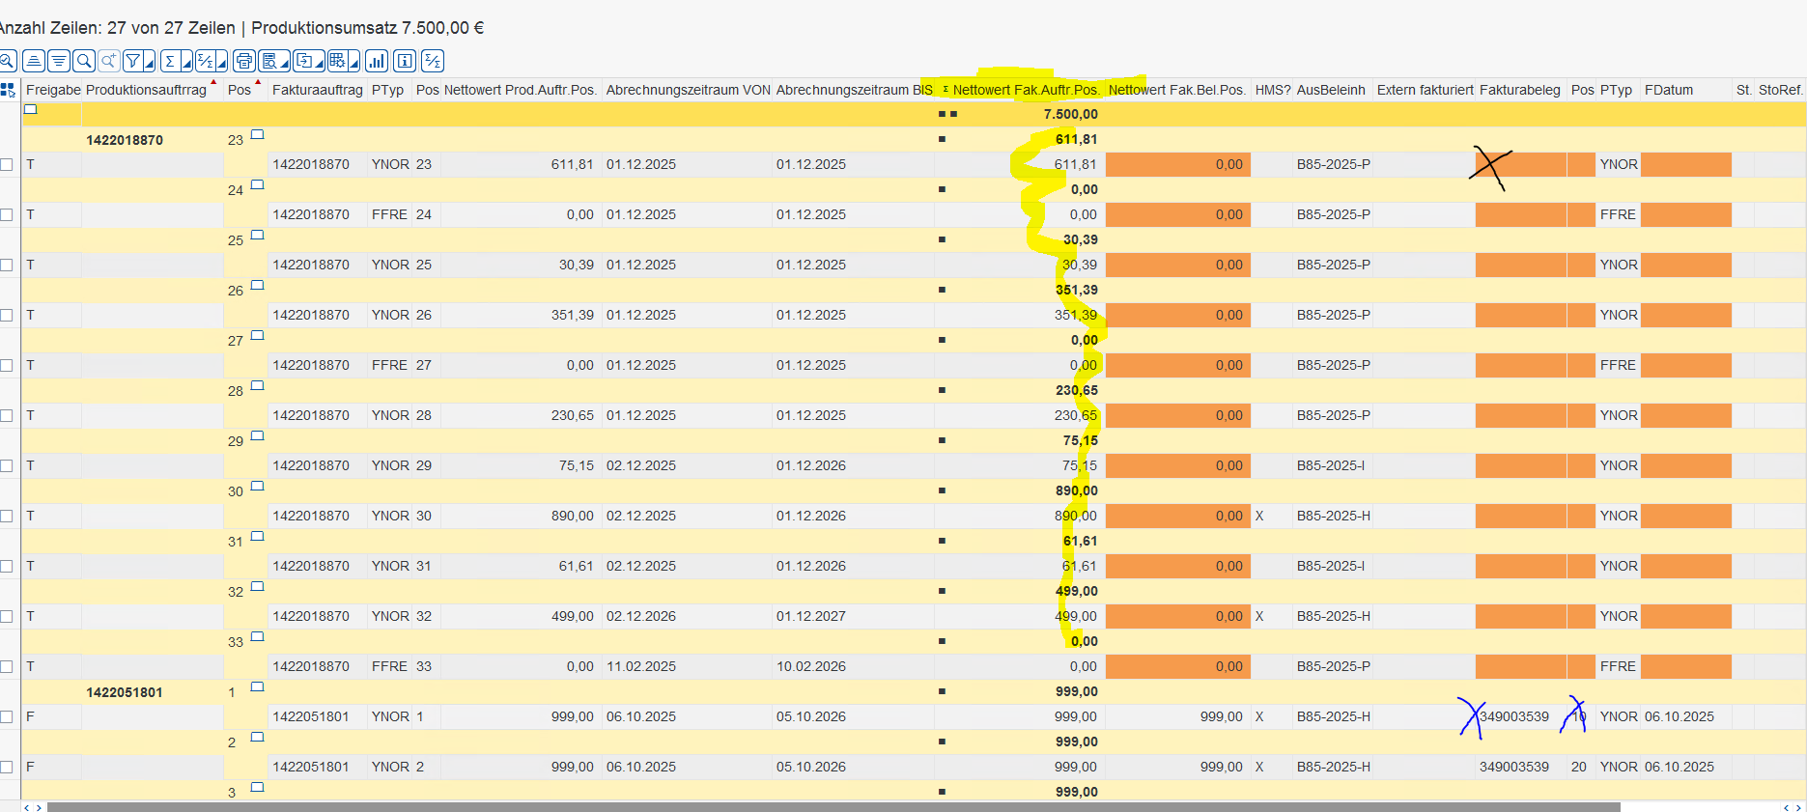
Task: Click the Extern fakturiert column header
Action: pos(1425,90)
